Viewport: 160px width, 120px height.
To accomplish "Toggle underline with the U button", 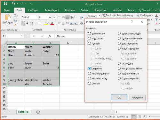I will [31, 23].
